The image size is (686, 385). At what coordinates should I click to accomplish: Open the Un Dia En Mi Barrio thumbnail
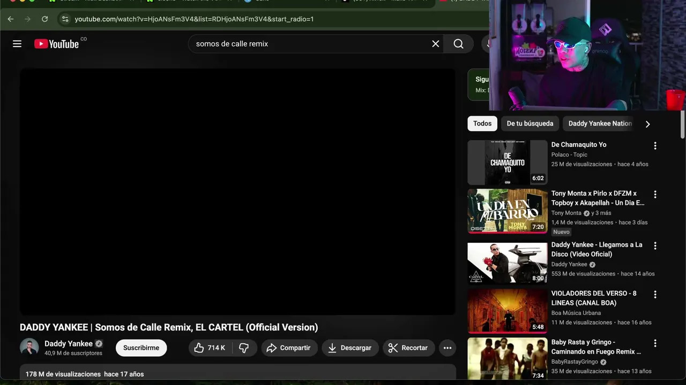coord(508,211)
